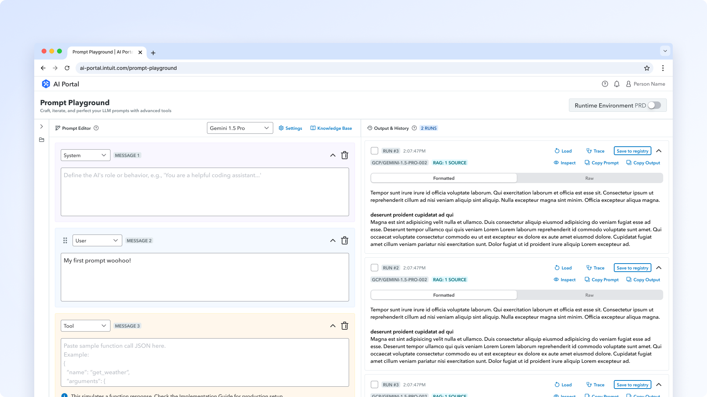This screenshot has width=707, height=397.
Task: Toggle Runtime Environment PRD switch
Action: [654, 105]
